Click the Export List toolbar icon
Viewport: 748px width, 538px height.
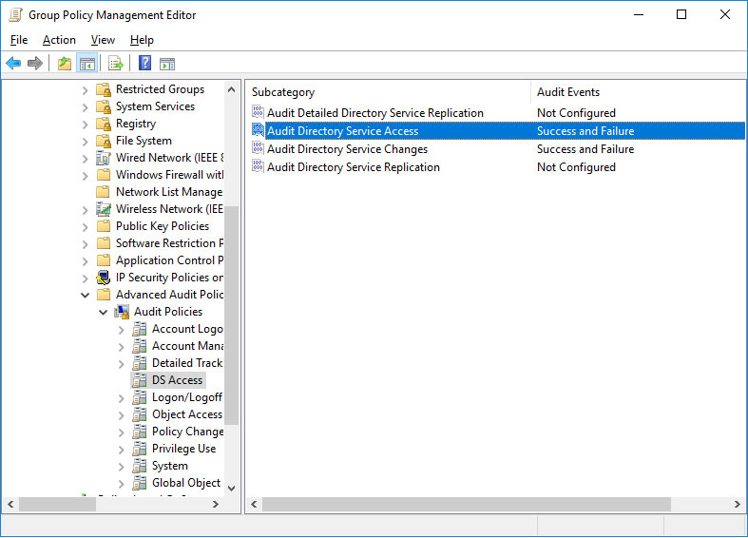115,63
